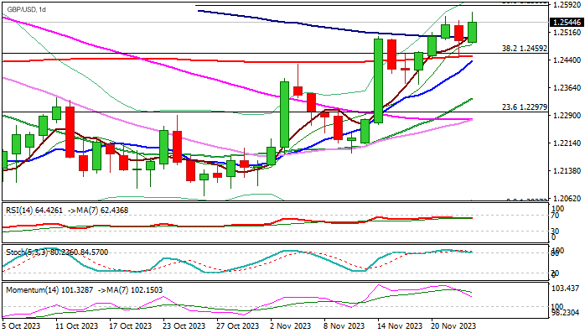The height and width of the screenshot is (333, 585).
Task: Click the 1.20620 price axis value
Action: (567, 199)
